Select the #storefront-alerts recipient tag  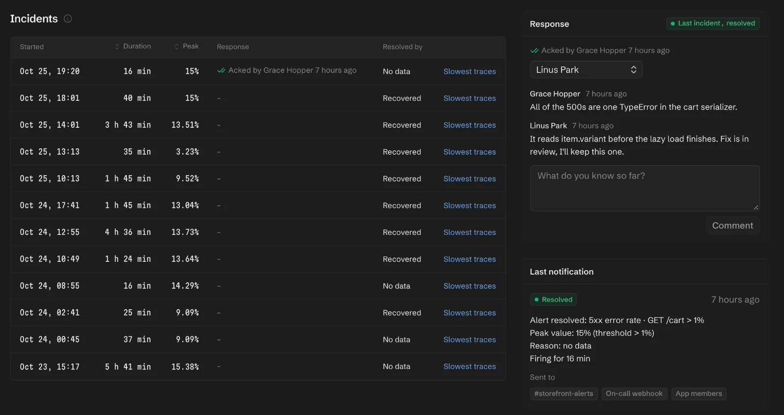tap(563, 393)
